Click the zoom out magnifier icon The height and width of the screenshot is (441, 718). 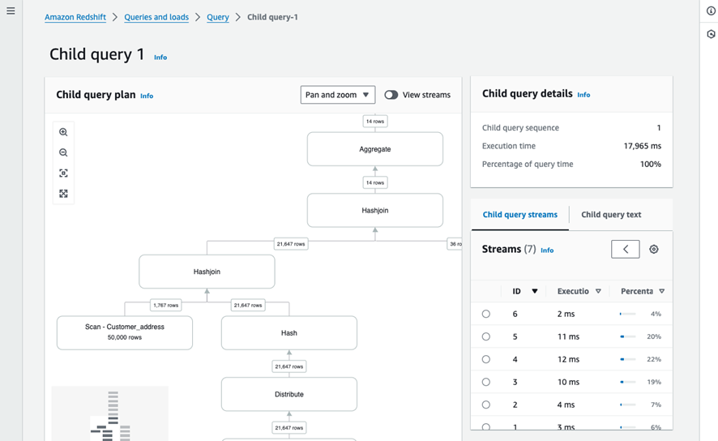pyautogui.click(x=63, y=152)
